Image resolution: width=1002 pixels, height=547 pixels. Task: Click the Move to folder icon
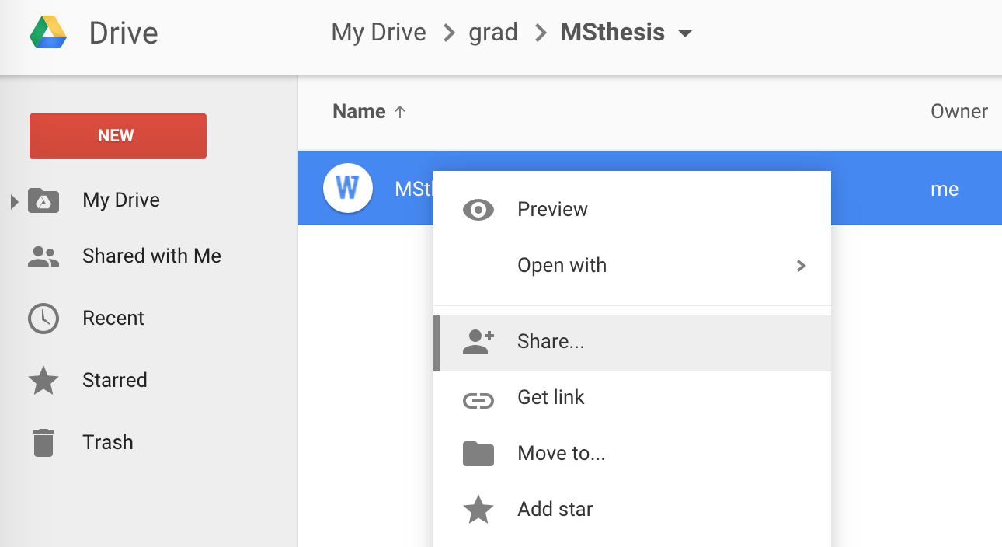coord(478,454)
